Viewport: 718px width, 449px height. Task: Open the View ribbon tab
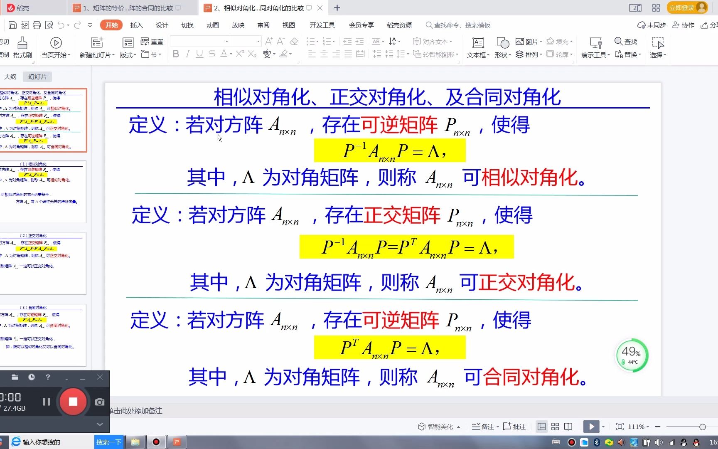point(289,25)
